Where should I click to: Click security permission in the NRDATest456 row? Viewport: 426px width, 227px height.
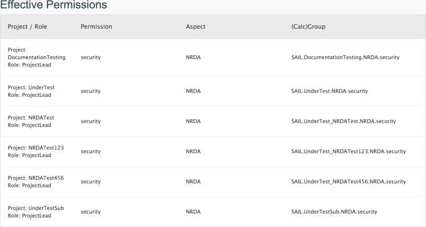pos(91,181)
